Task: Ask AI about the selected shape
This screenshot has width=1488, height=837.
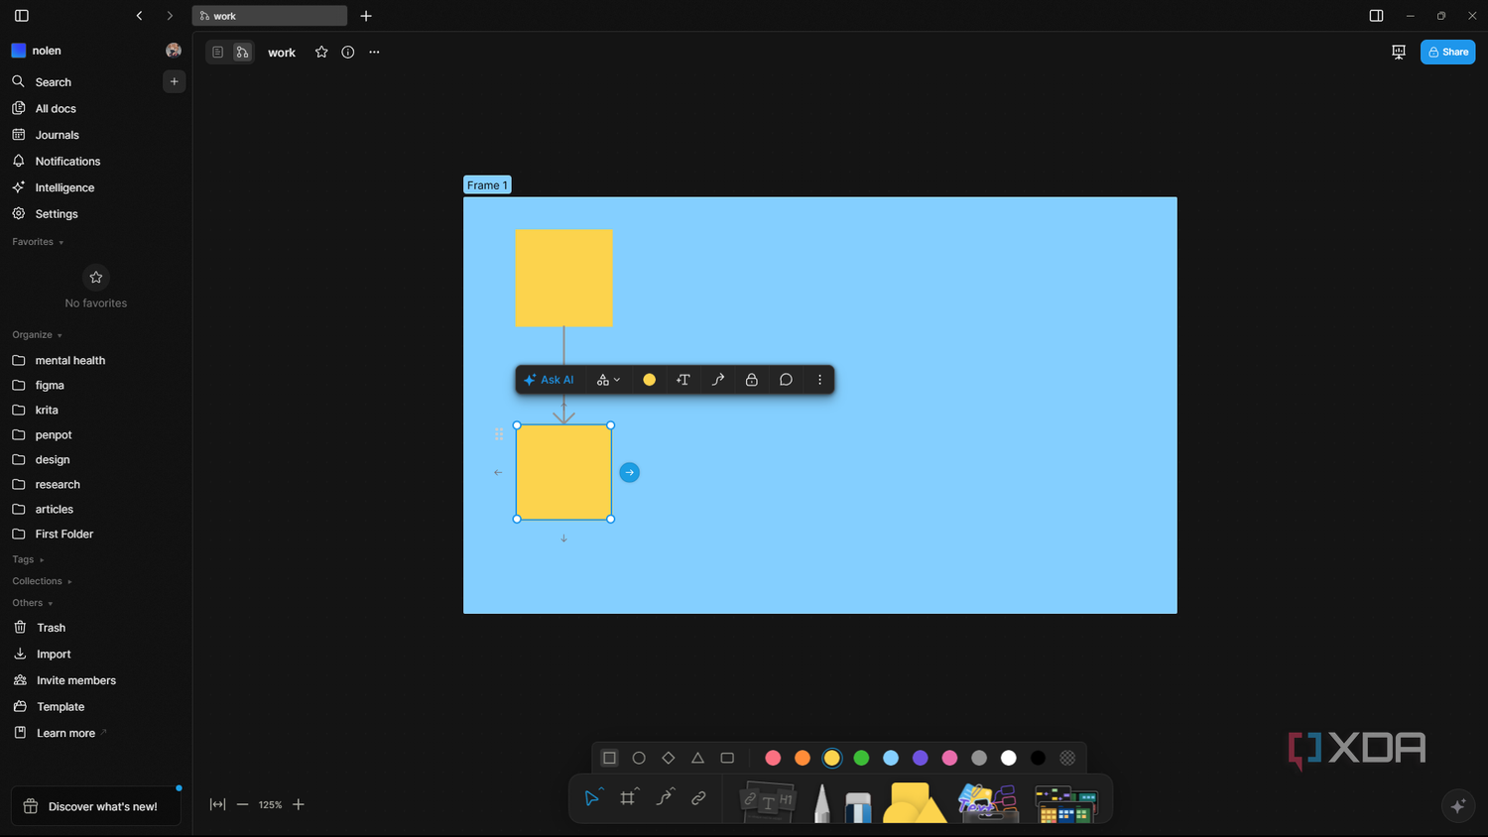Action: [x=549, y=380]
